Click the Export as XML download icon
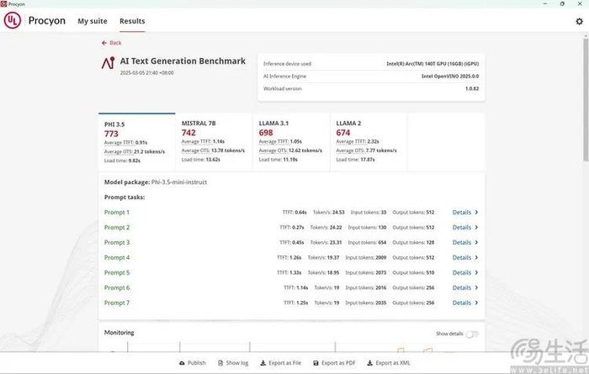The image size is (589, 374). 369,363
